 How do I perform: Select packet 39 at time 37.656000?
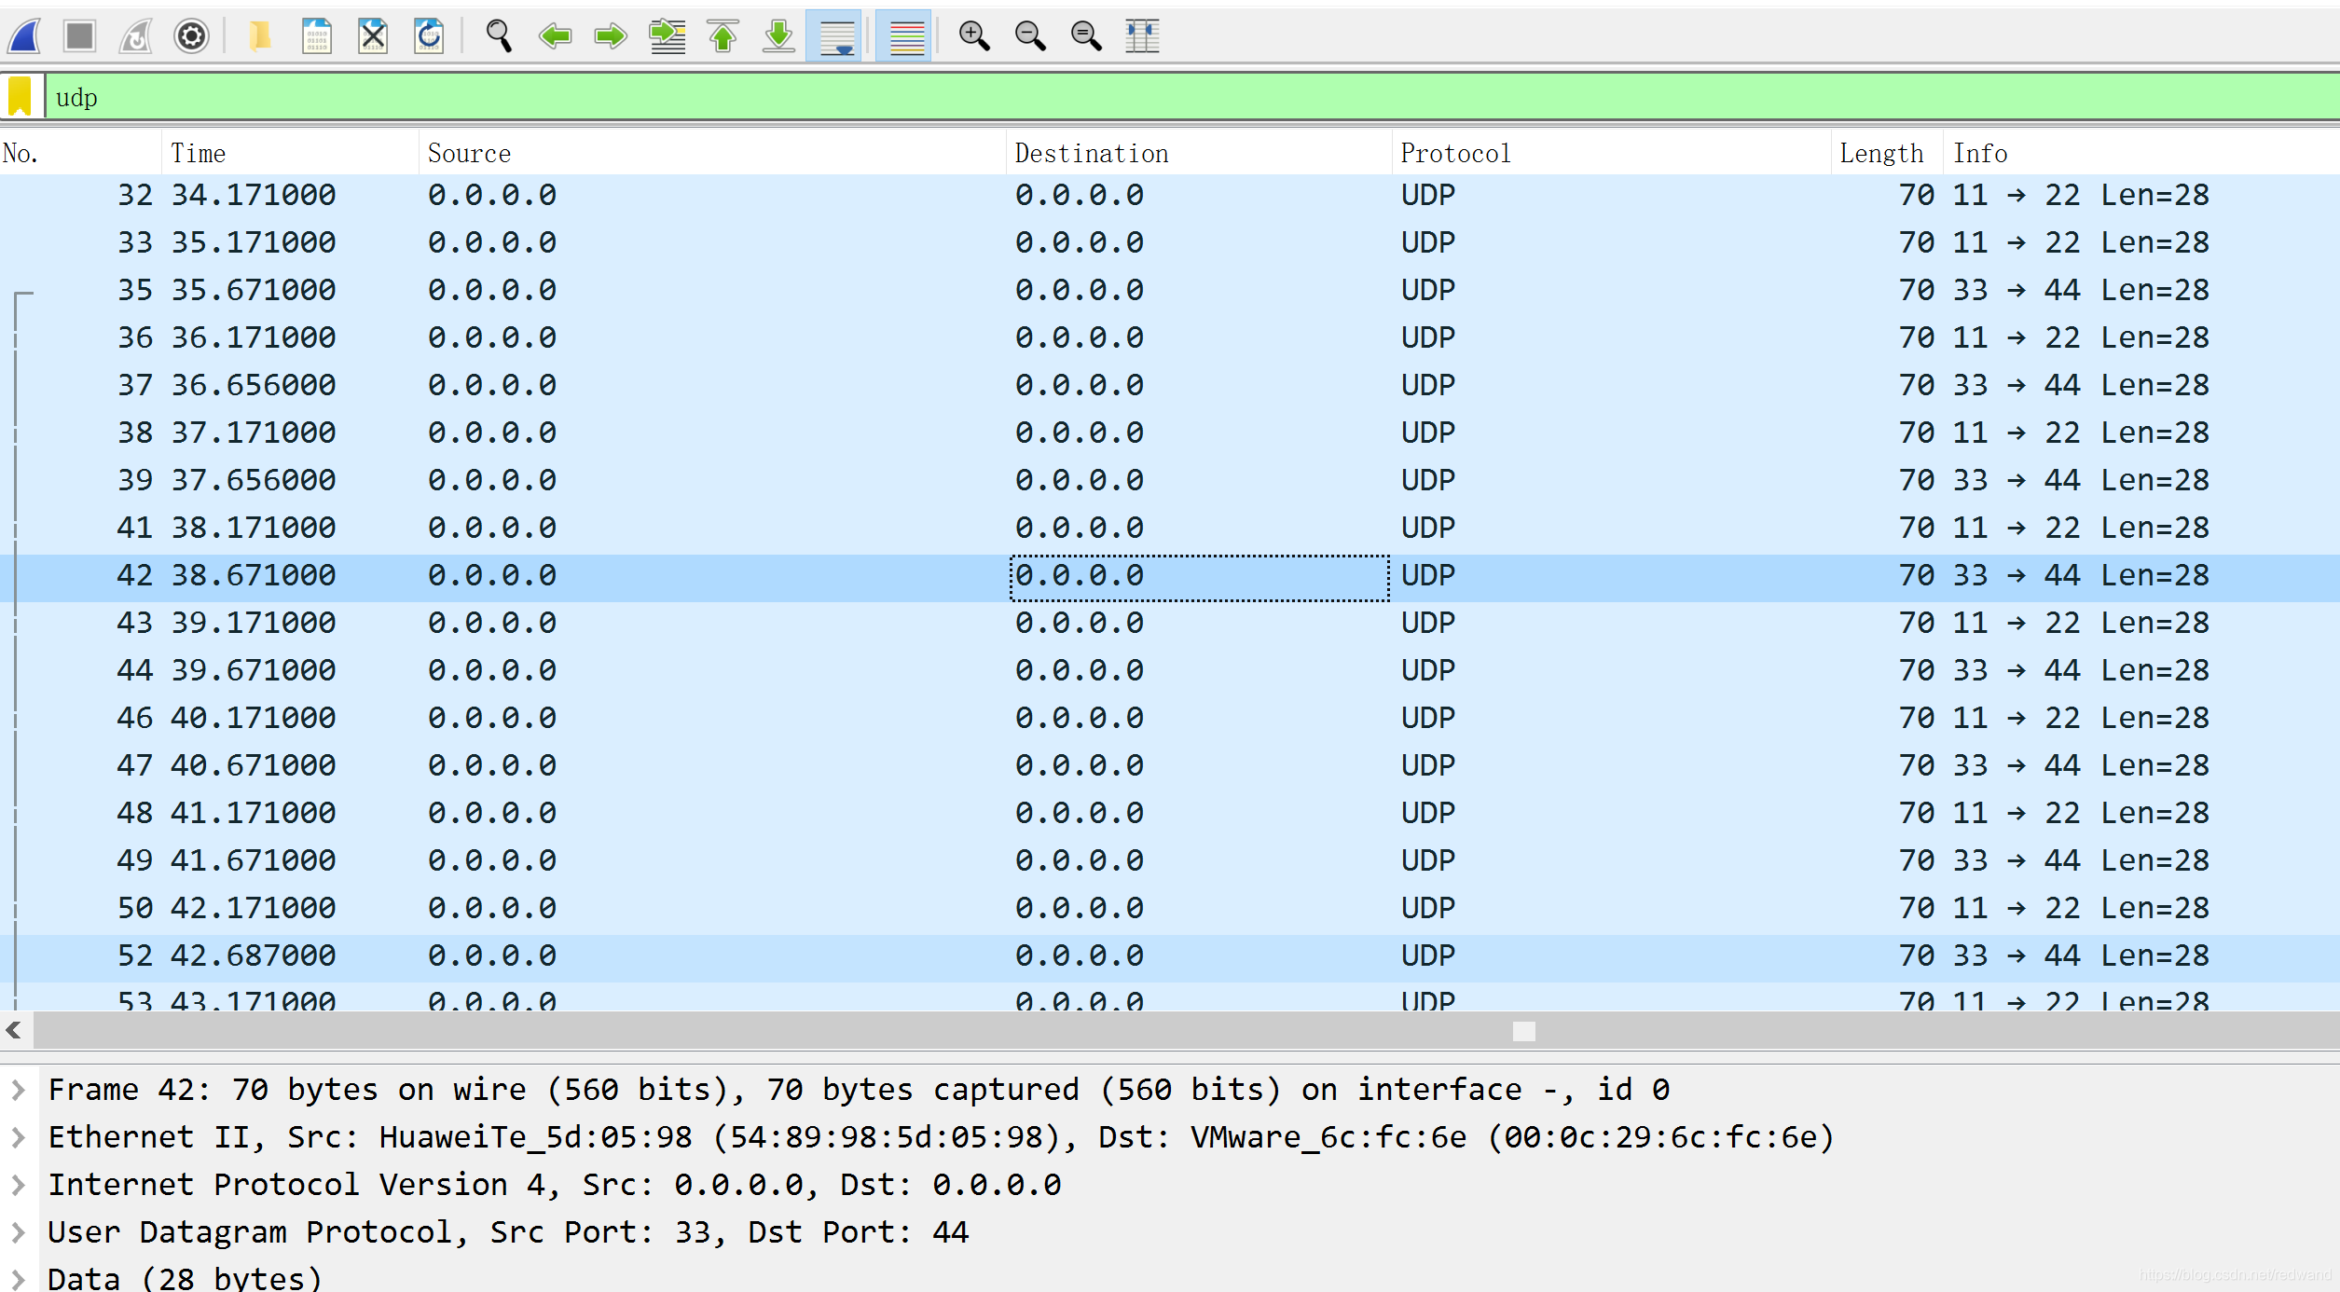1170,480
